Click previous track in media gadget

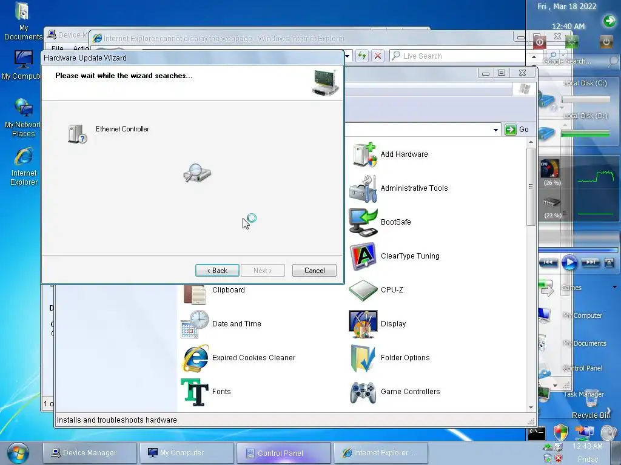(x=548, y=263)
